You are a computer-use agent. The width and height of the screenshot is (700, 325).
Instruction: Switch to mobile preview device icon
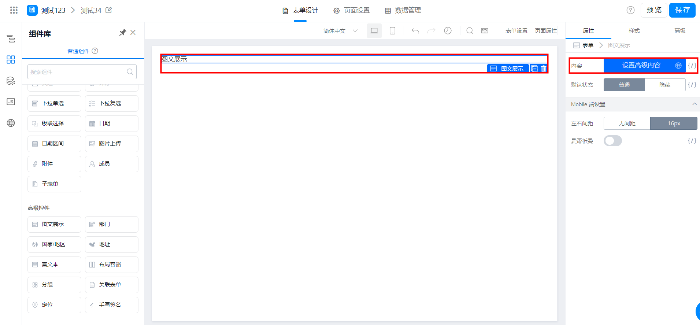coord(392,31)
